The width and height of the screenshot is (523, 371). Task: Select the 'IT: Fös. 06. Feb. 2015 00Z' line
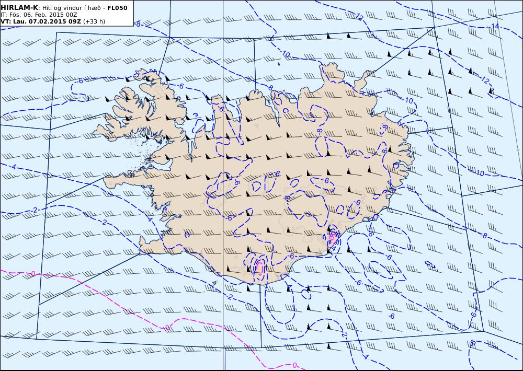[x=39, y=15]
